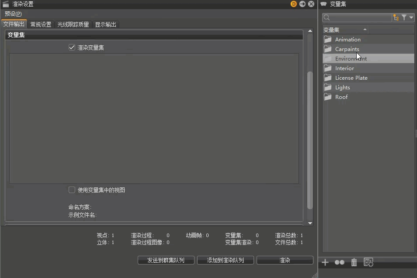Image resolution: width=417 pixels, height=278 pixels.
Task: Click the 动画帧 counter text
Action: pyautogui.click(x=197, y=235)
